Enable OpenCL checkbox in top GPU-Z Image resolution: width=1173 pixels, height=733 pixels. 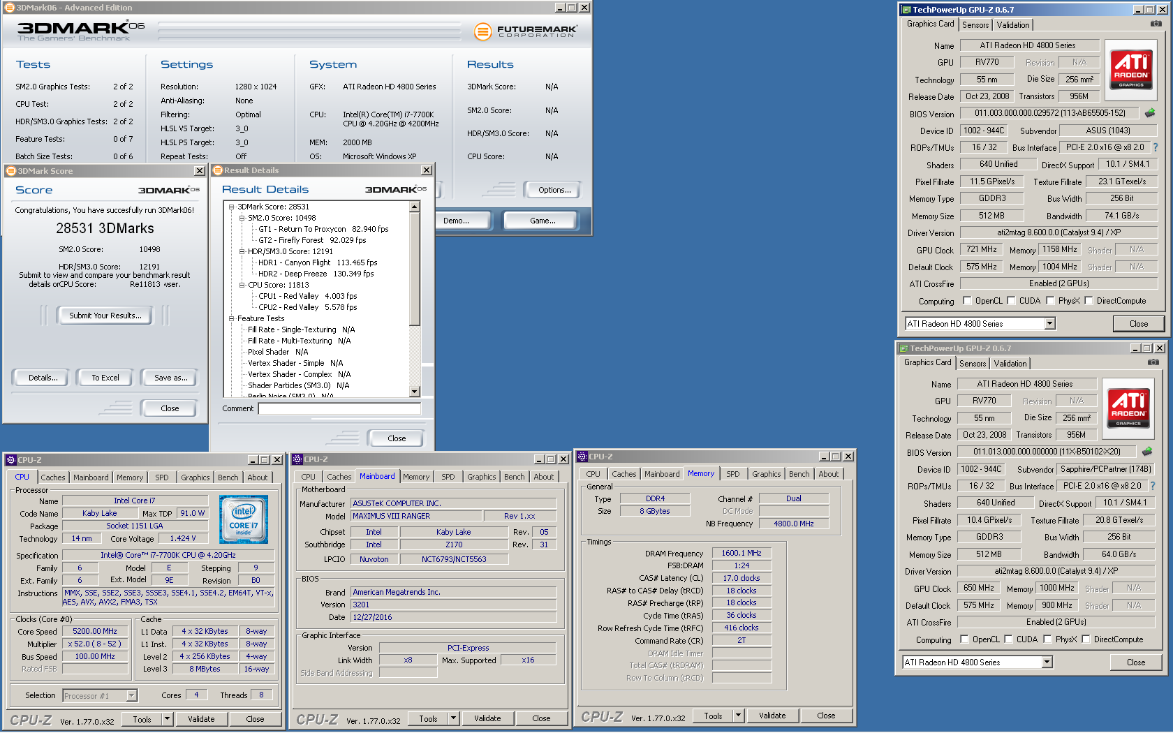pos(967,301)
